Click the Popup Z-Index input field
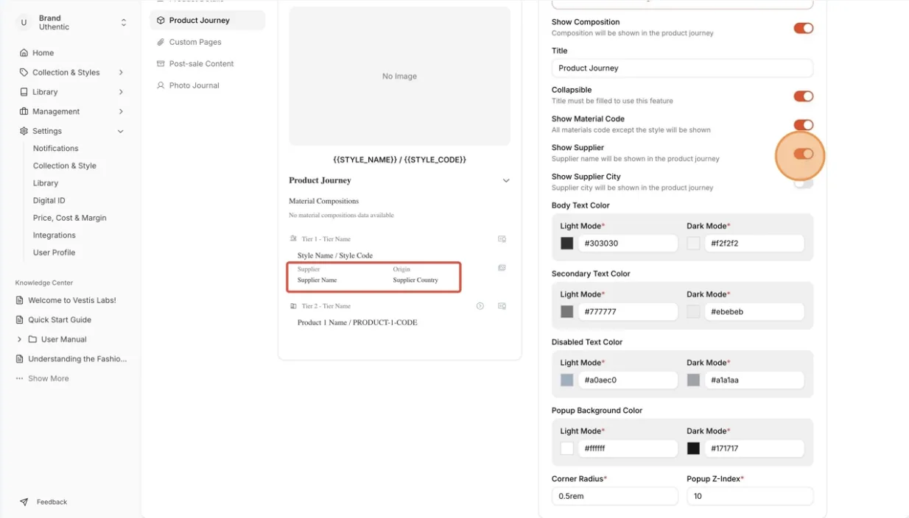Image resolution: width=909 pixels, height=518 pixels. (x=750, y=496)
